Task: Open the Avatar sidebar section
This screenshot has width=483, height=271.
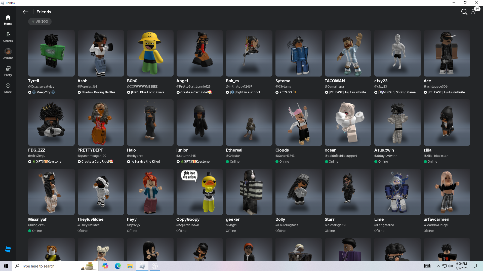Action: coord(8,54)
